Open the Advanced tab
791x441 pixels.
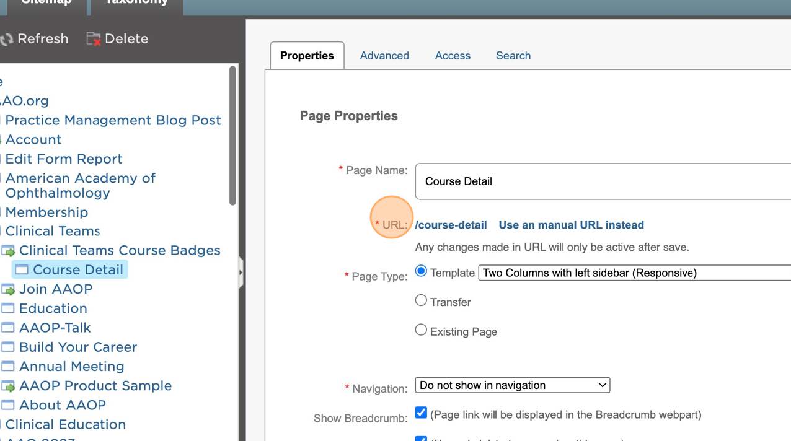coord(384,56)
